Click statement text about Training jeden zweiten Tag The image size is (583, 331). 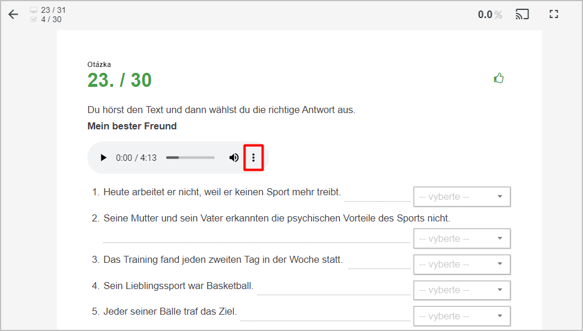223,260
